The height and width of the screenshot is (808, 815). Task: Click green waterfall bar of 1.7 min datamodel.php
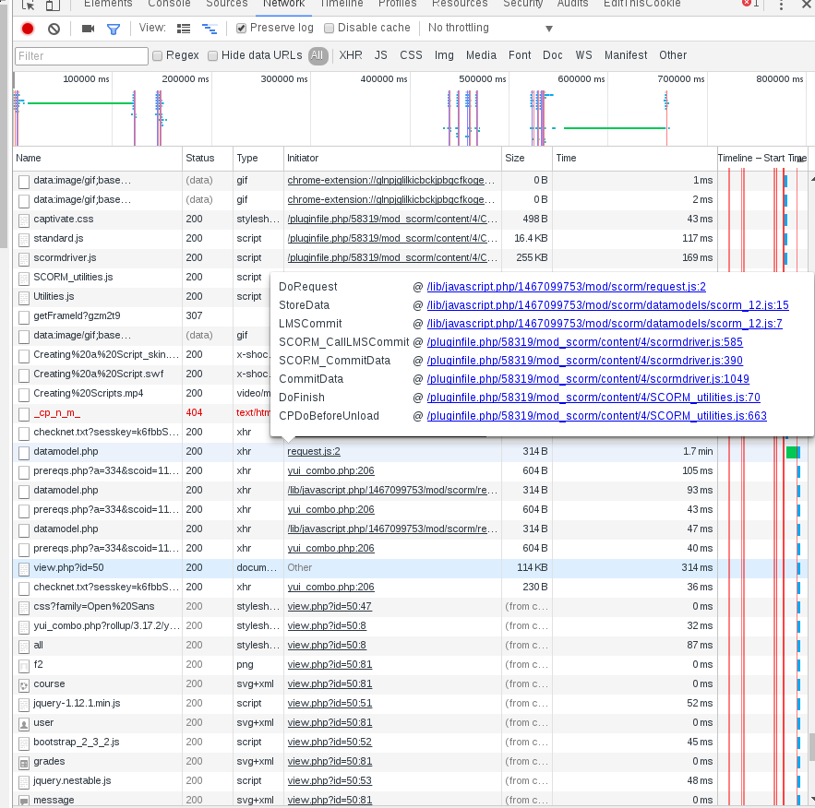click(792, 452)
